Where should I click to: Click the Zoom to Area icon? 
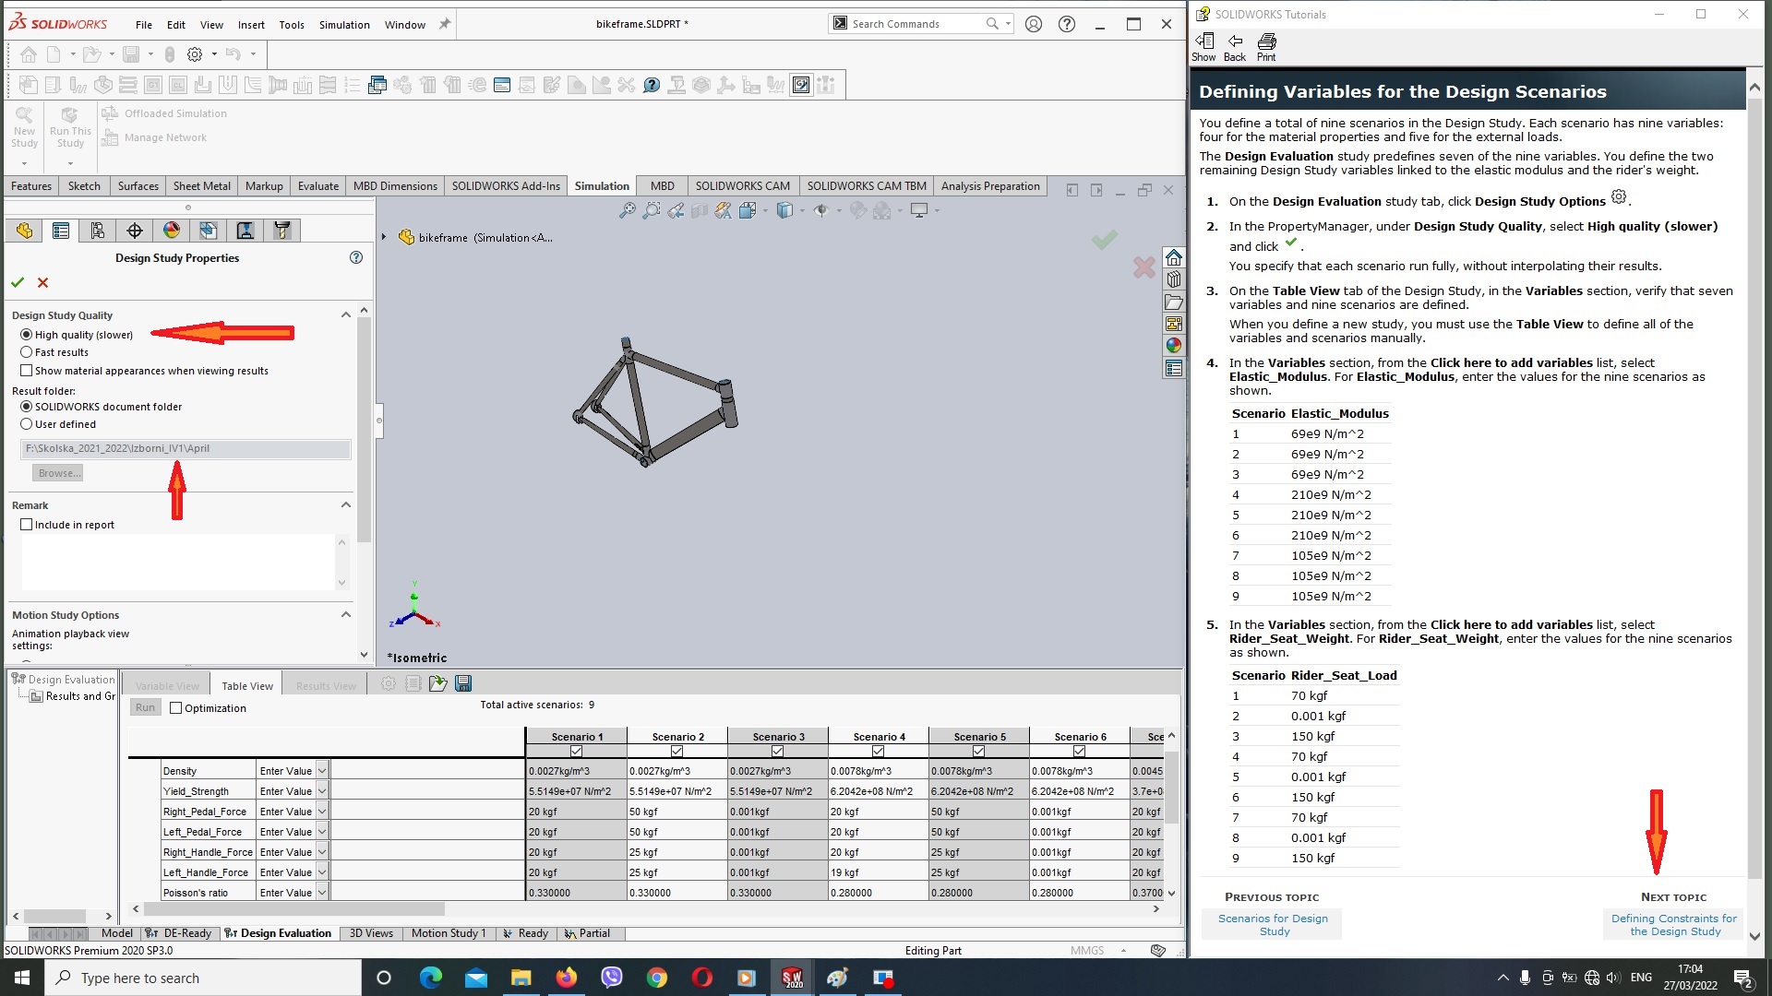[652, 211]
